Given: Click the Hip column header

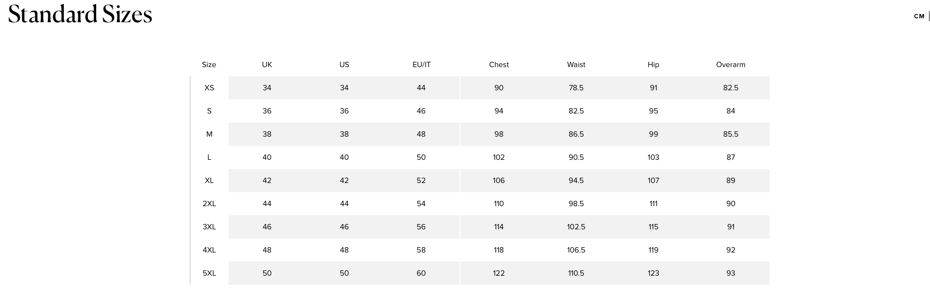Looking at the screenshot, I should coord(653,65).
